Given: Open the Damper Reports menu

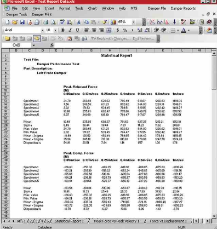Looking at the screenshot, I should click(x=183, y=8).
